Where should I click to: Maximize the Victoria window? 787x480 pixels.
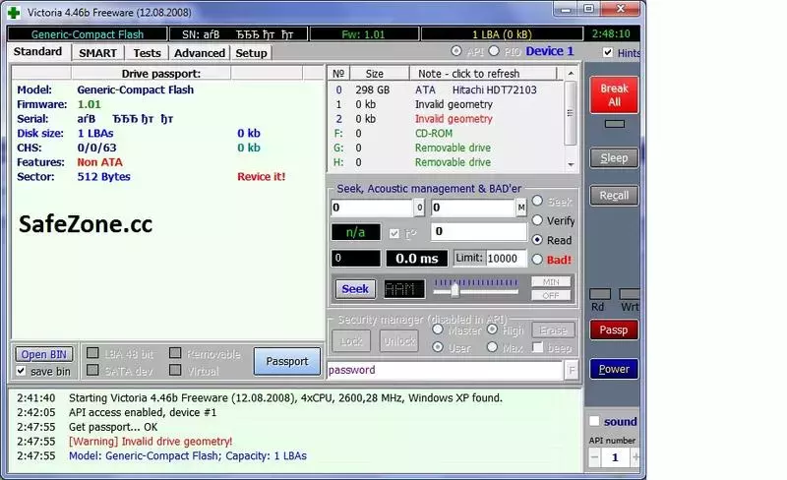click(588, 9)
